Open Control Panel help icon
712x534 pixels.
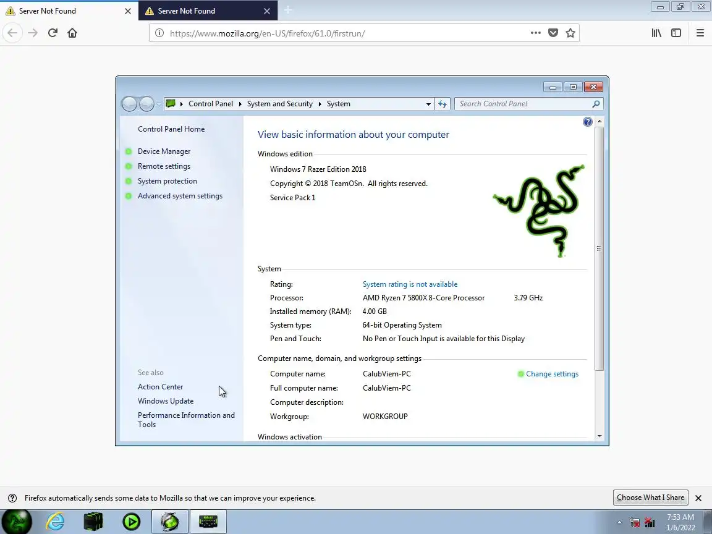coord(588,122)
